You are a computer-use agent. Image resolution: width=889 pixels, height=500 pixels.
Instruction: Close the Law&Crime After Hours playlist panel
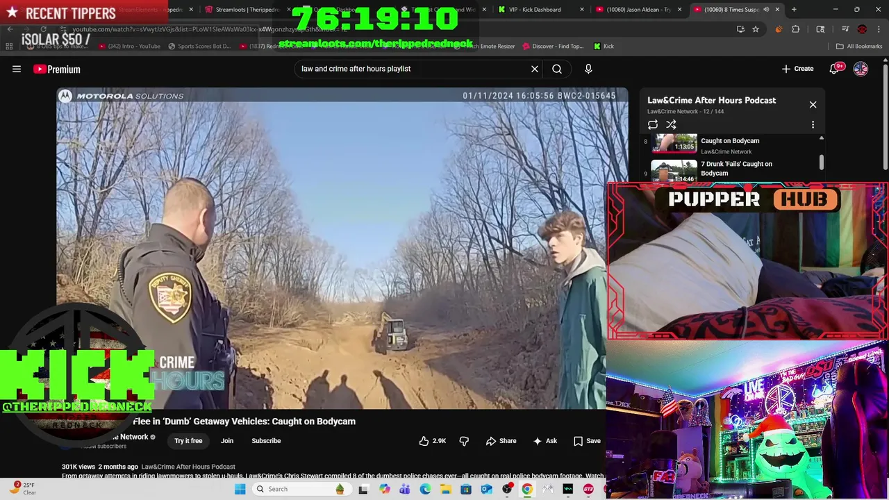click(813, 104)
